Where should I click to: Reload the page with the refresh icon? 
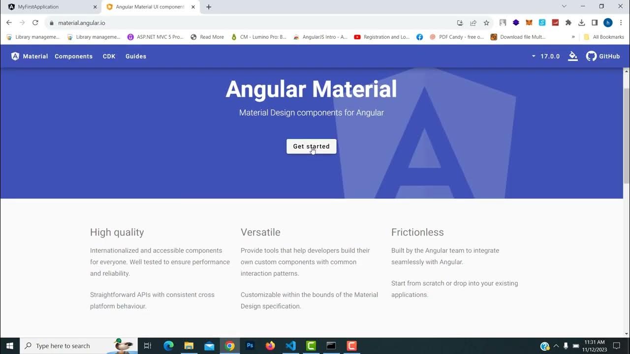(x=35, y=23)
